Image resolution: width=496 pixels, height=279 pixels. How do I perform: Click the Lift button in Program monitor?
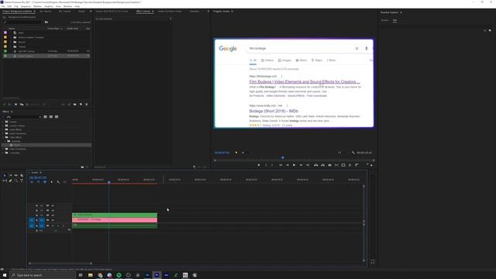(x=315, y=165)
